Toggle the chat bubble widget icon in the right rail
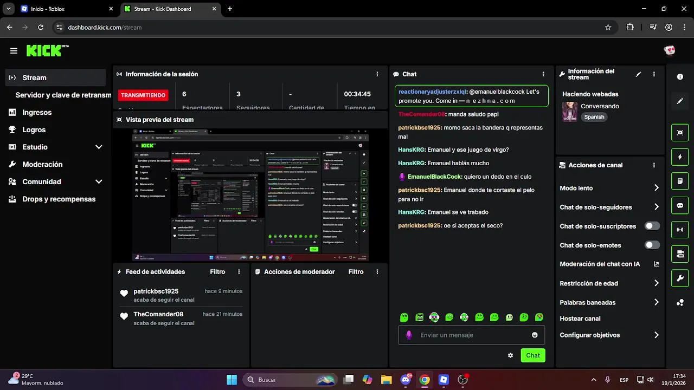The image size is (694, 390). [680, 206]
